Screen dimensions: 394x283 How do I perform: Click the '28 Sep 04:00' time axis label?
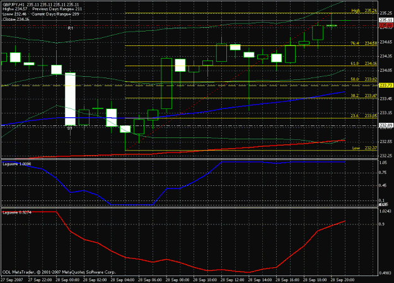[123, 280]
